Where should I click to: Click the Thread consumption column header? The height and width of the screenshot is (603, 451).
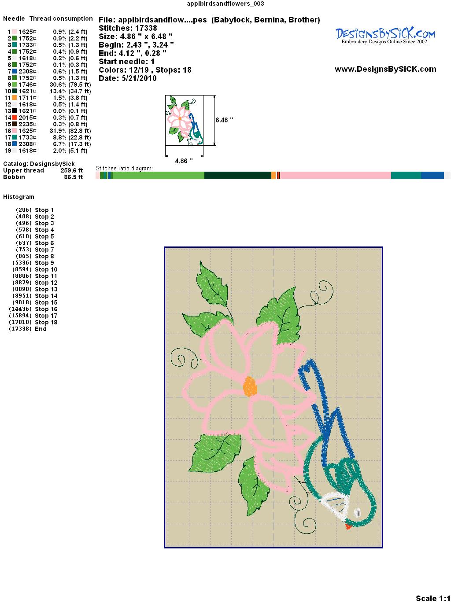61,18
